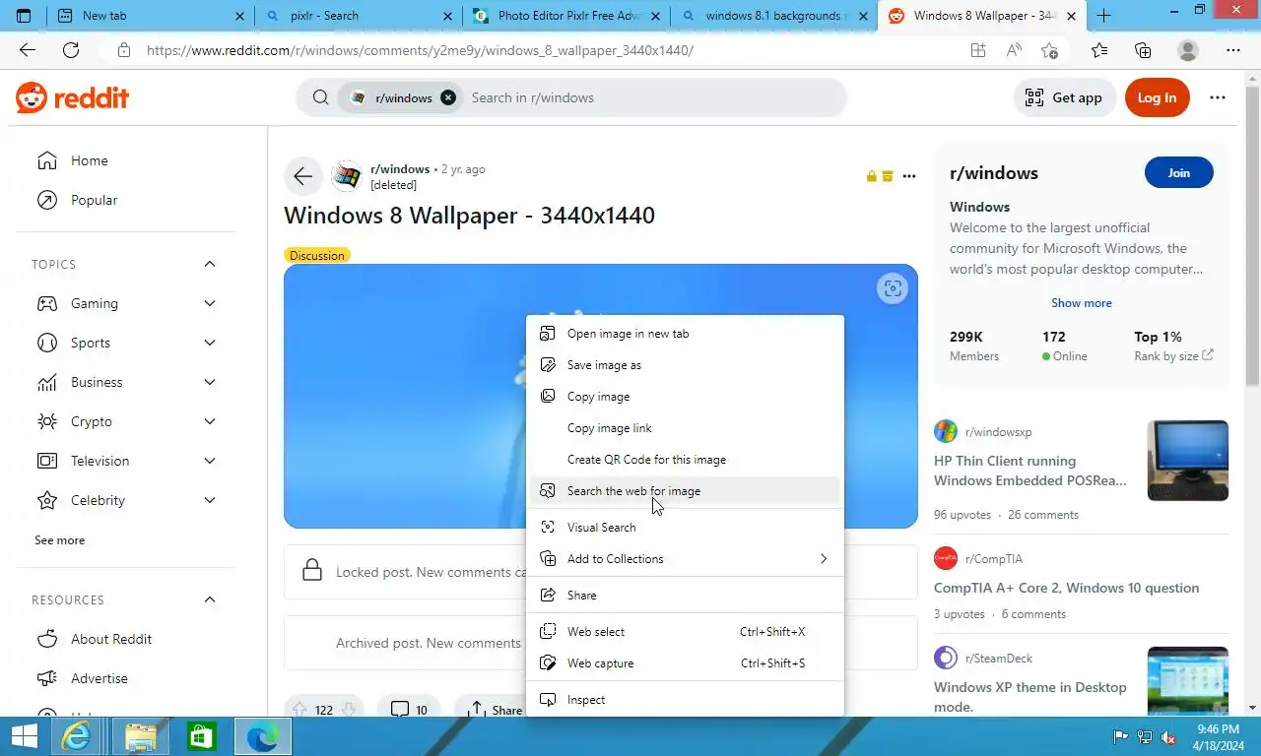This screenshot has height=756, width=1261.
Task: Select Copy image from context menu
Action: [x=685, y=397]
